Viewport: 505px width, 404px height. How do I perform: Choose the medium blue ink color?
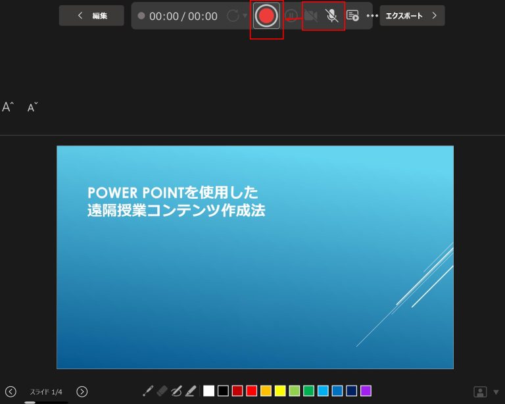point(337,391)
